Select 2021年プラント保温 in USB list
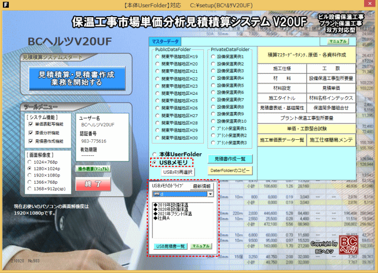The image size is (378, 273). coord(176,214)
